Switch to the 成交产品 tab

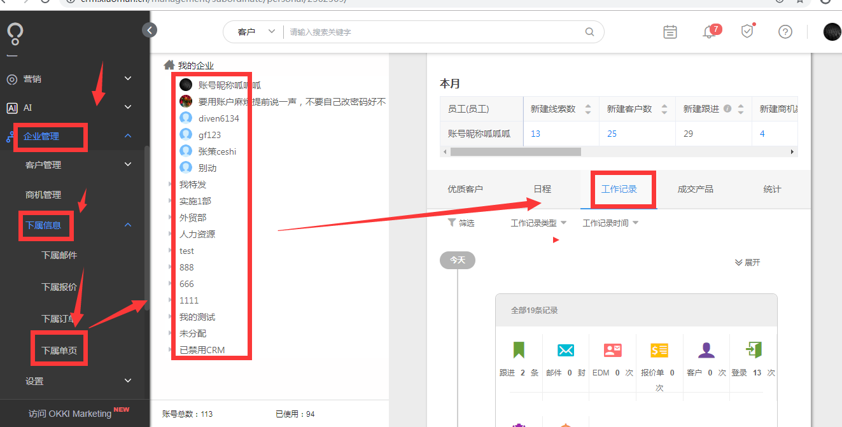coord(696,189)
